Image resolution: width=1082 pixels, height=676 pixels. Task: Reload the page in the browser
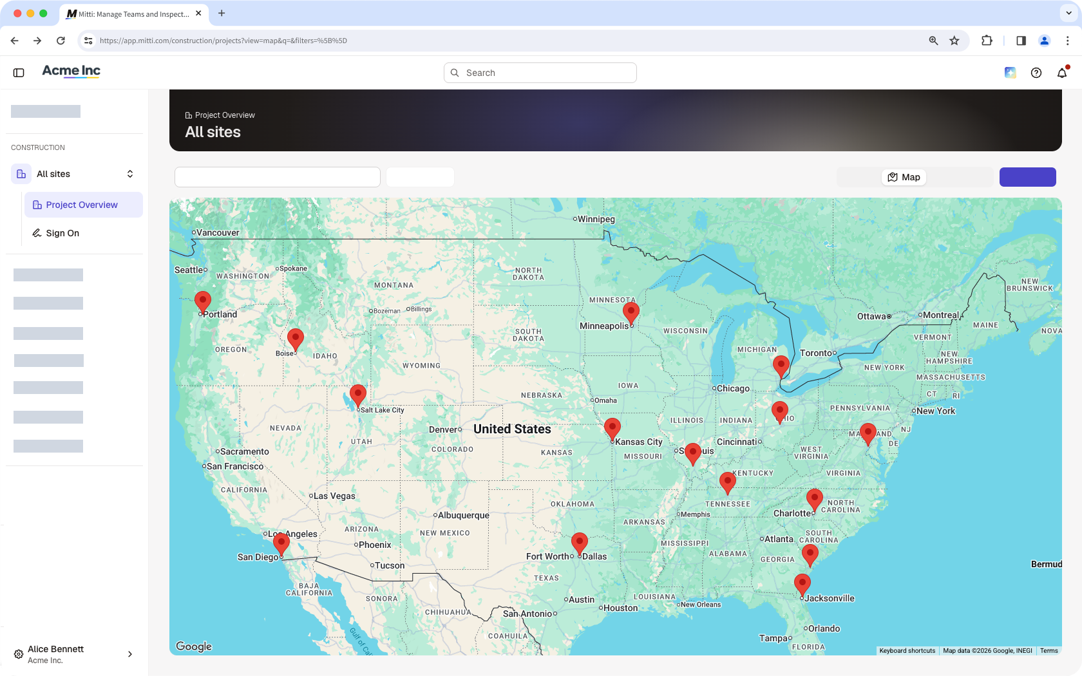61,41
